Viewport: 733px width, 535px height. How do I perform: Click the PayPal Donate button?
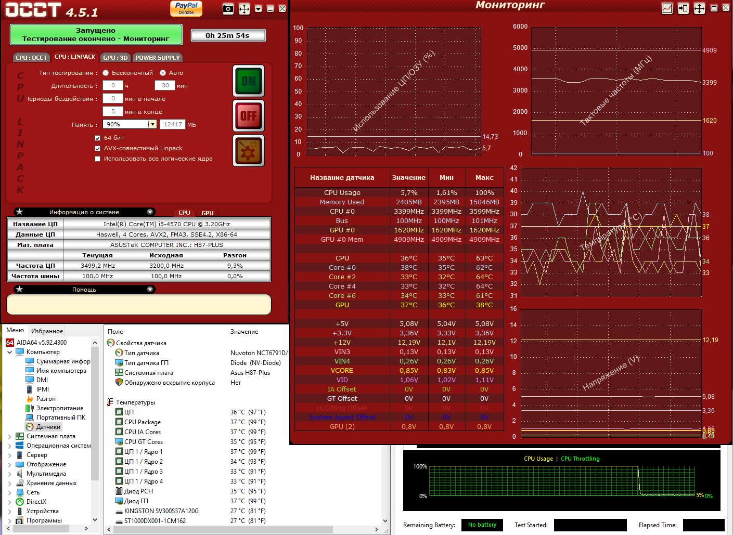186,8
